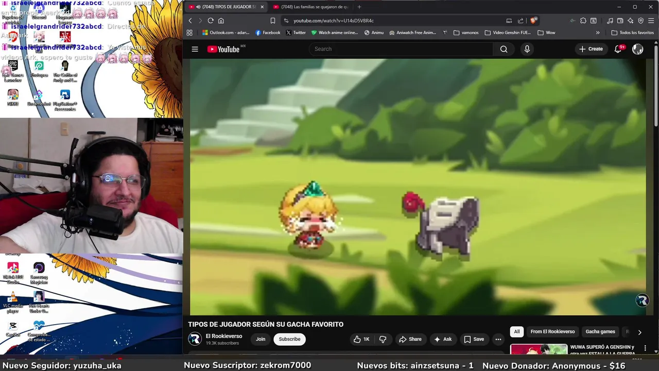659x371 pixels.
Task: Open the Watch anime online bookmark
Action: (334, 32)
